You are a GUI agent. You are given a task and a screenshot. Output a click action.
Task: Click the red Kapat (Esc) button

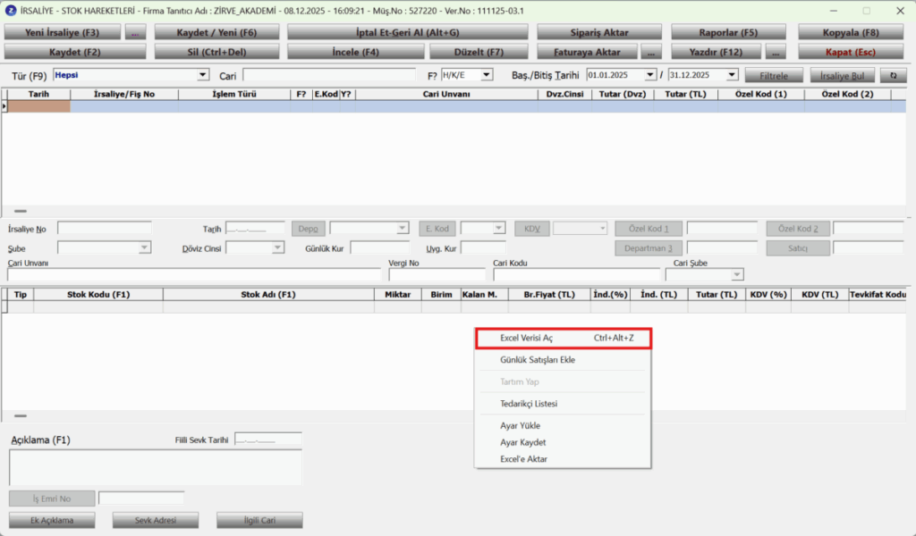[851, 52]
